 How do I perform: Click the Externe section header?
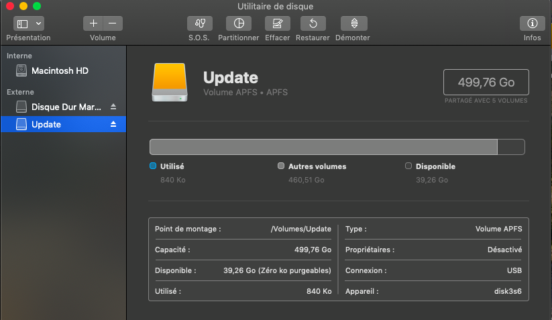point(20,92)
